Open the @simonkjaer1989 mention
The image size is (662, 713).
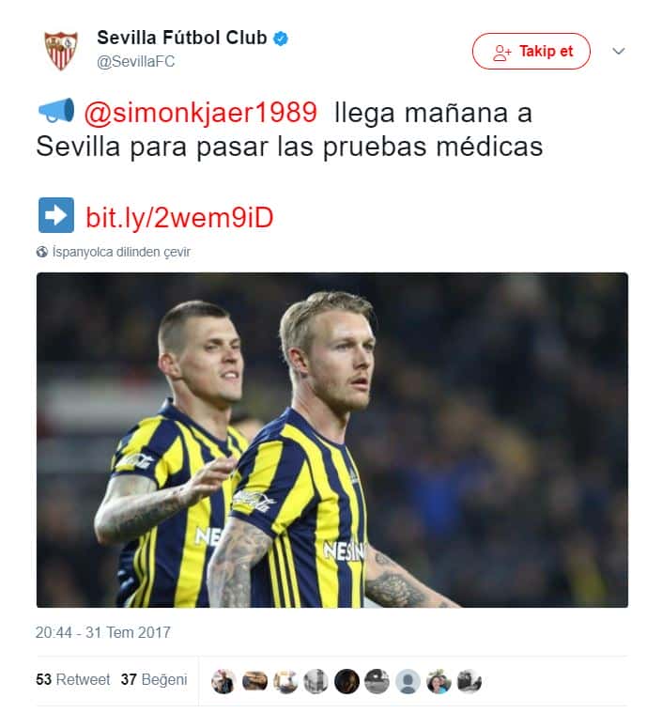pos(201,113)
